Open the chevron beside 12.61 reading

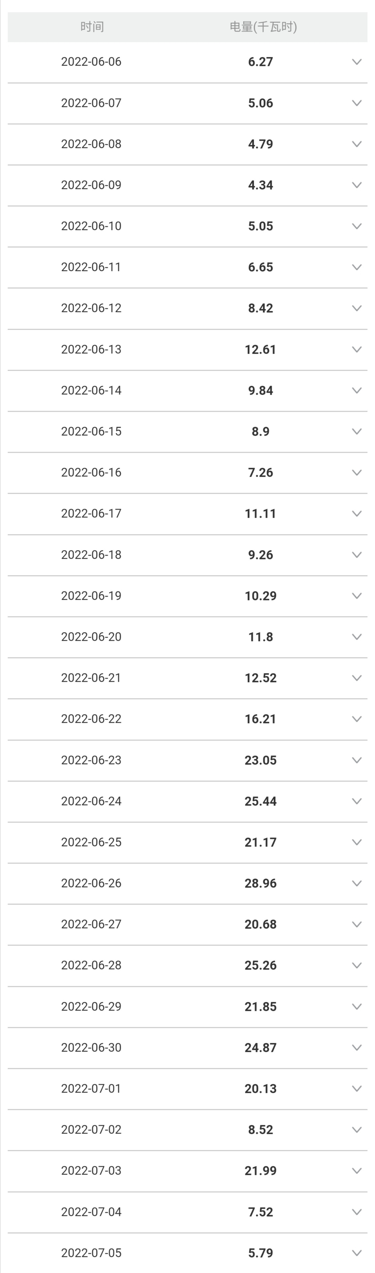click(357, 349)
